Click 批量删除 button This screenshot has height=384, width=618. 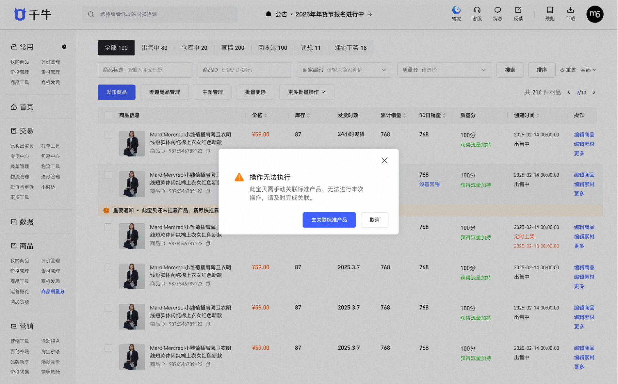click(x=255, y=92)
